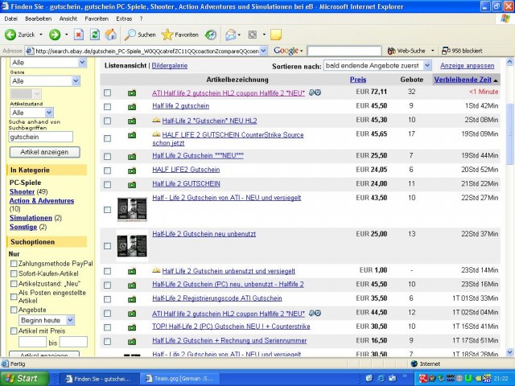The image size is (515, 386).
Task: Click the browser Back arrow icon
Action: [10, 35]
